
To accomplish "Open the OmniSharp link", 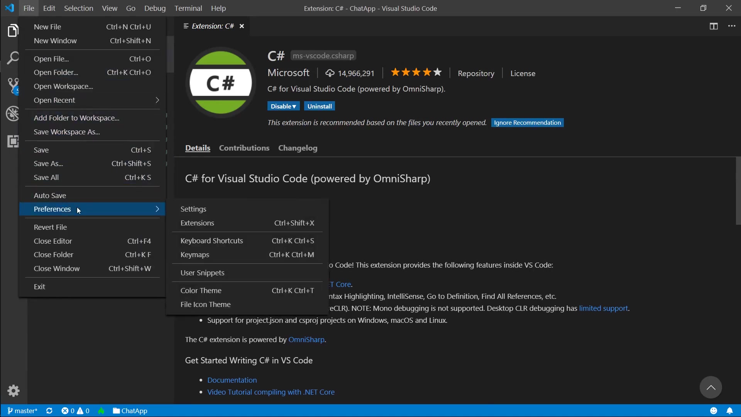I will (x=306, y=339).
